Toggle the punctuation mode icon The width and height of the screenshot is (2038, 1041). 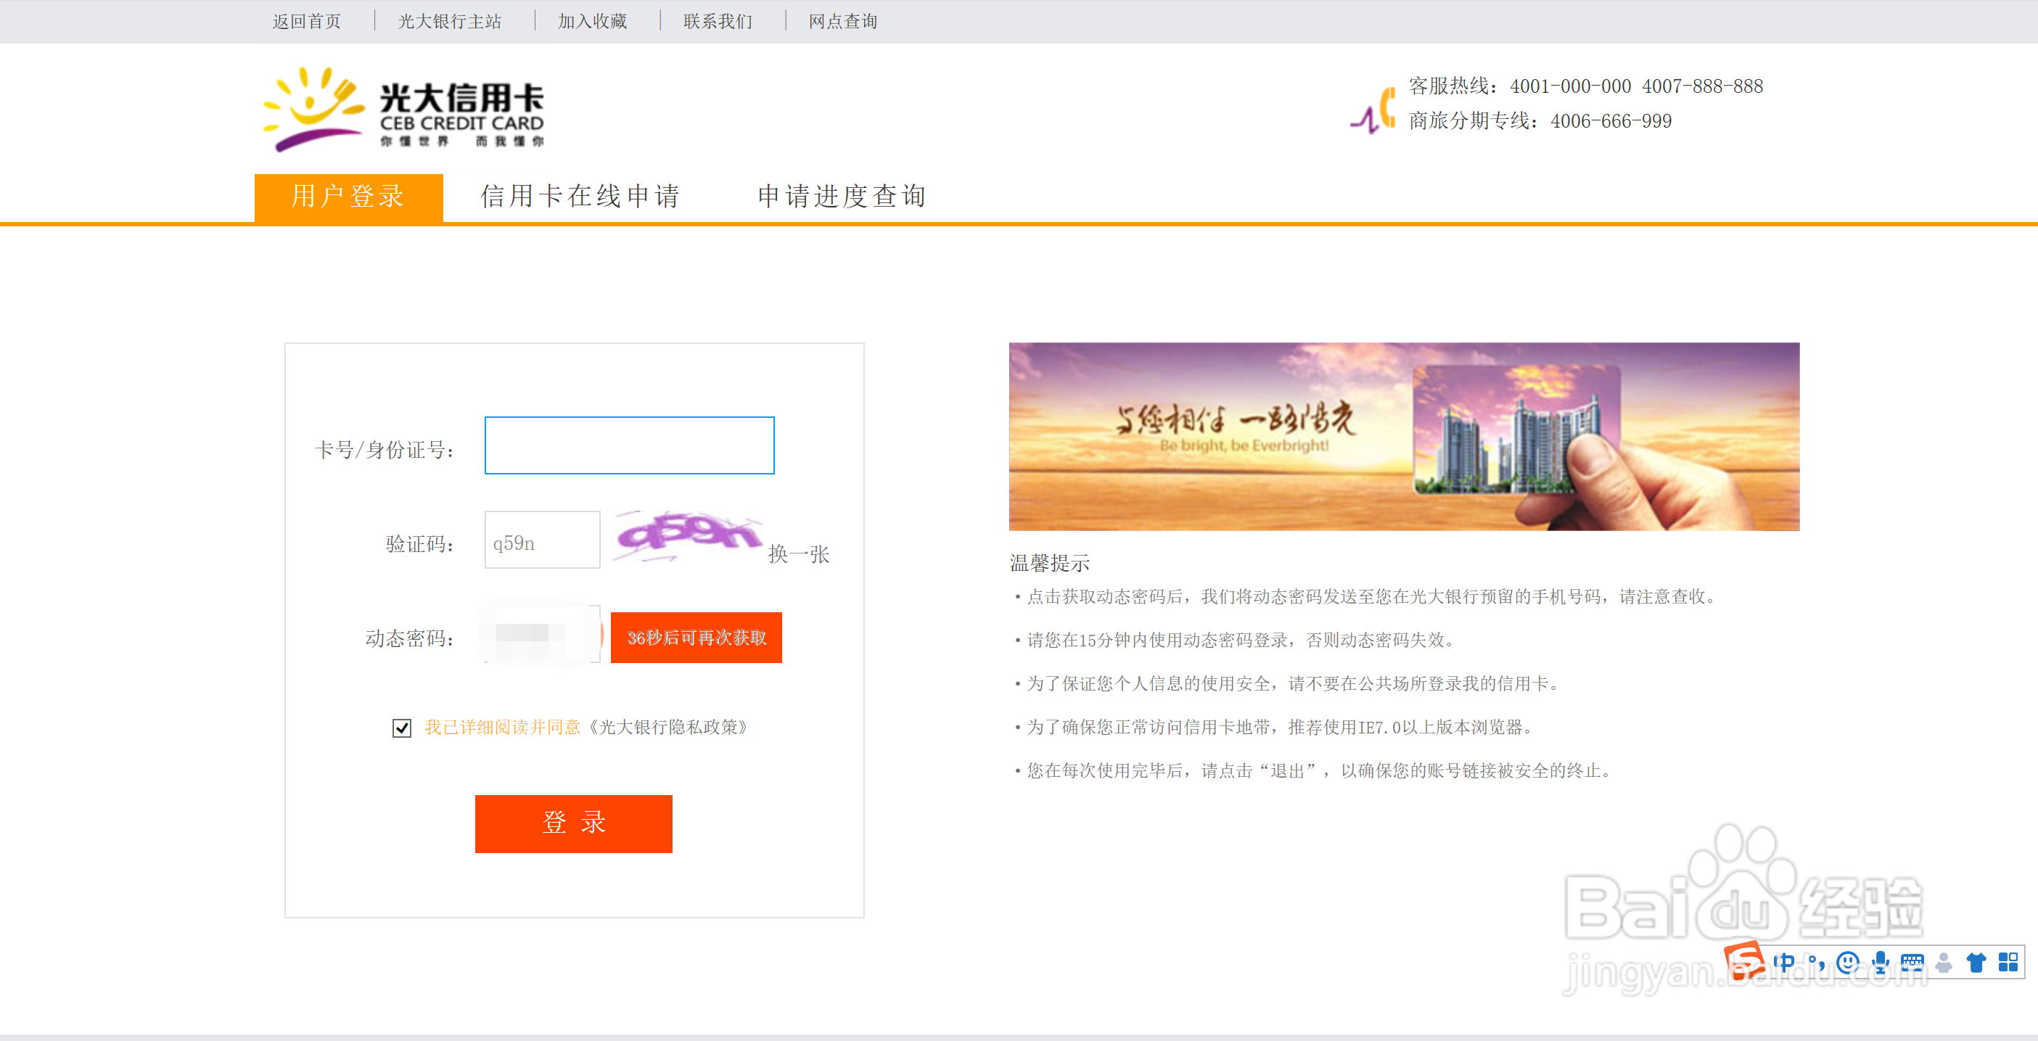[1817, 963]
